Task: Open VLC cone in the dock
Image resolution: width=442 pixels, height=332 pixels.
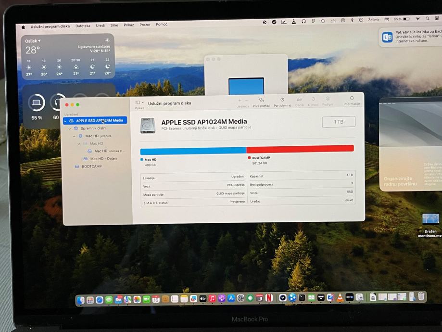Action: [340, 297]
